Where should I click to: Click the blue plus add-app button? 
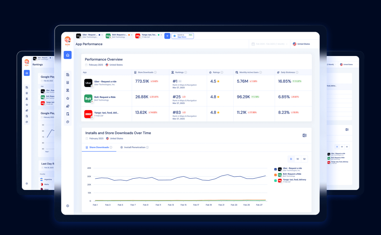(167, 36)
